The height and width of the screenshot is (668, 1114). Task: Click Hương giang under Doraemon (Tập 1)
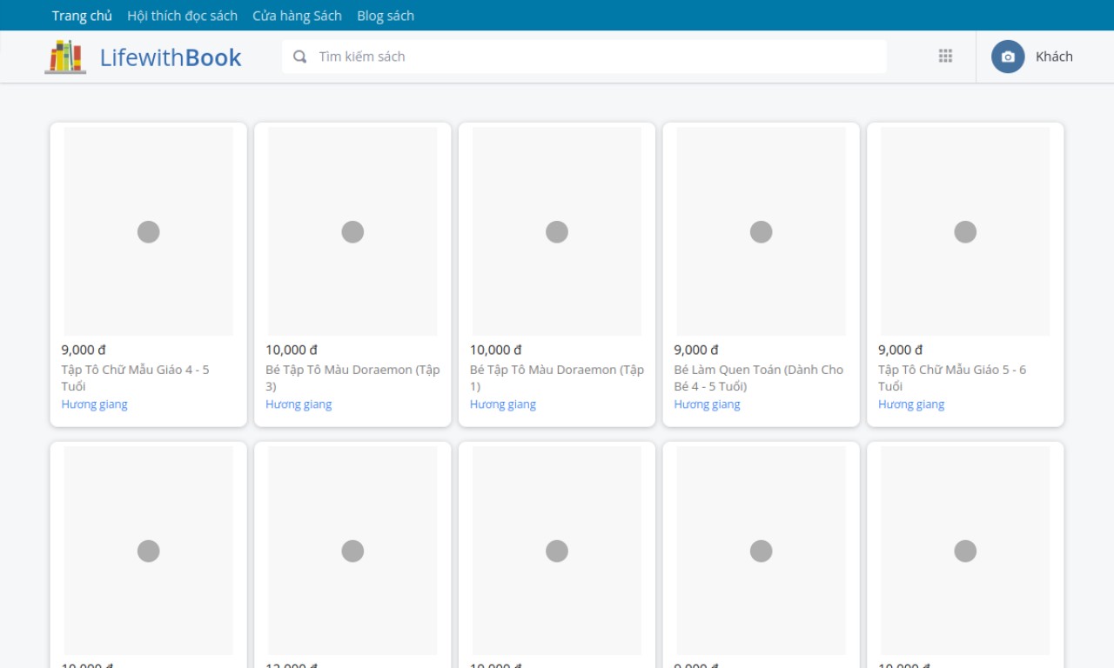click(503, 404)
